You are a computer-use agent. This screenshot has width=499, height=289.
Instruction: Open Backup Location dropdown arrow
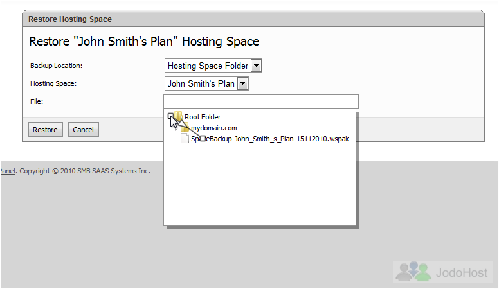(256, 66)
